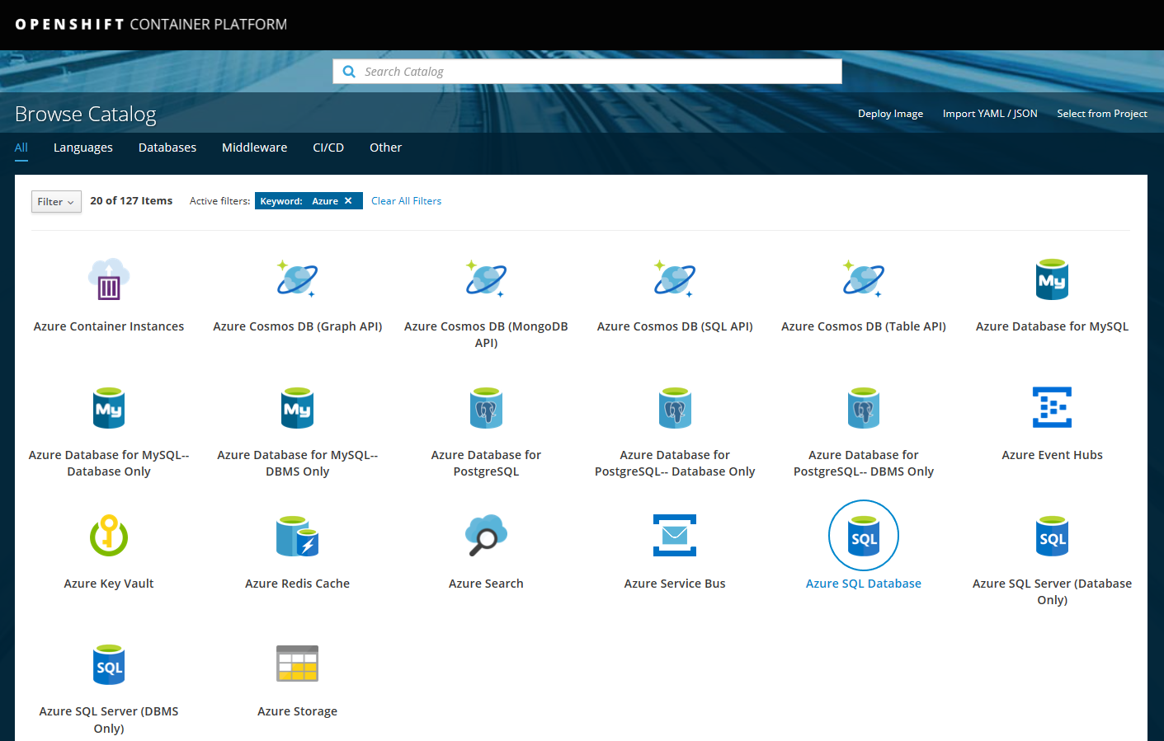Click the Azure Search label

[x=486, y=584]
